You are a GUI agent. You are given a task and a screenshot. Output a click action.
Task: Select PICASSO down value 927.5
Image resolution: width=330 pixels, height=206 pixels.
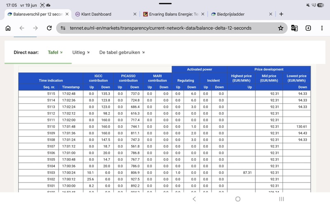(135, 179)
